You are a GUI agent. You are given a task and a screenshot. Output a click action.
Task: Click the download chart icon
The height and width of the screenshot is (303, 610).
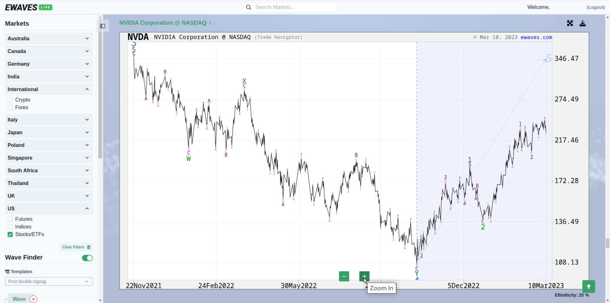click(583, 23)
